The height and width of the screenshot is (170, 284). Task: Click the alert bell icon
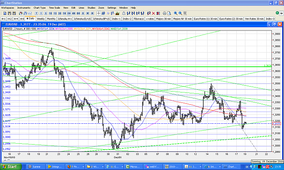tap(124, 13)
